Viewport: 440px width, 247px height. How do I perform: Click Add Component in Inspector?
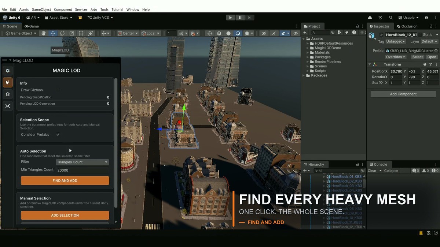403,94
